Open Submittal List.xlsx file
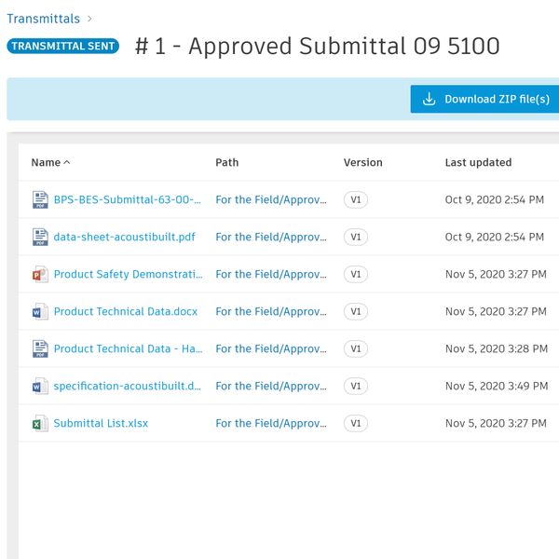Screen dimensions: 559x559 (101, 423)
